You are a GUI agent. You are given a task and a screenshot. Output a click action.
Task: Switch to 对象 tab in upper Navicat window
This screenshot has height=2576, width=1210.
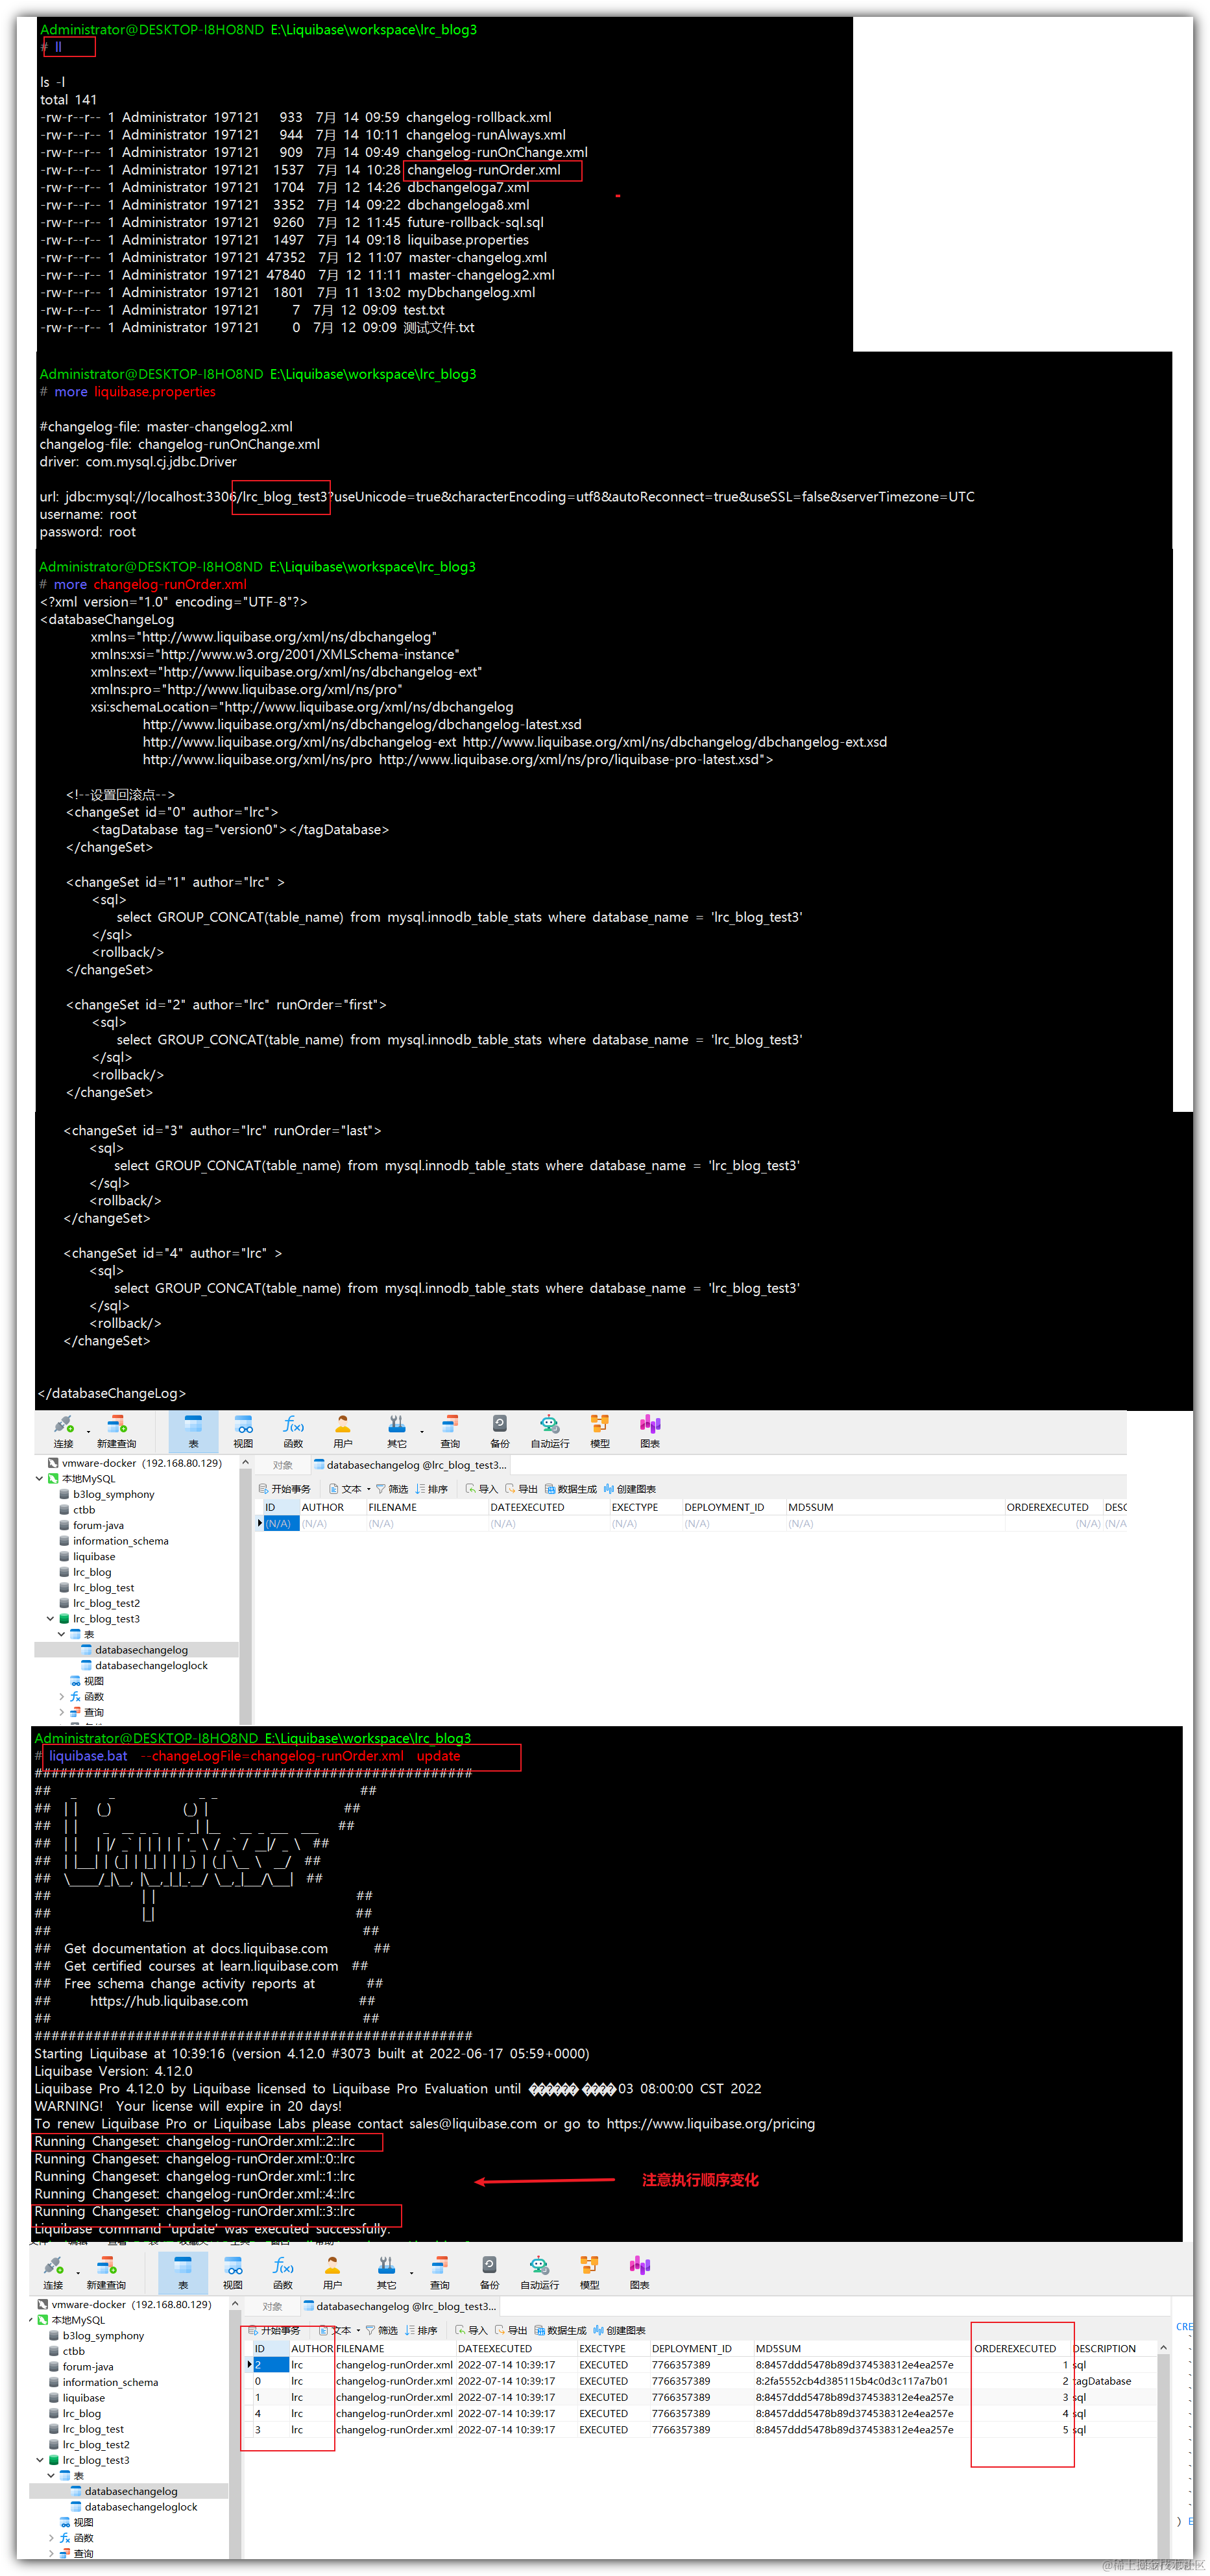(283, 1465)
